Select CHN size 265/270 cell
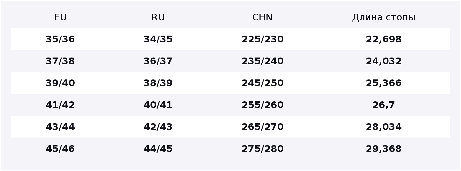 point(263,127)
